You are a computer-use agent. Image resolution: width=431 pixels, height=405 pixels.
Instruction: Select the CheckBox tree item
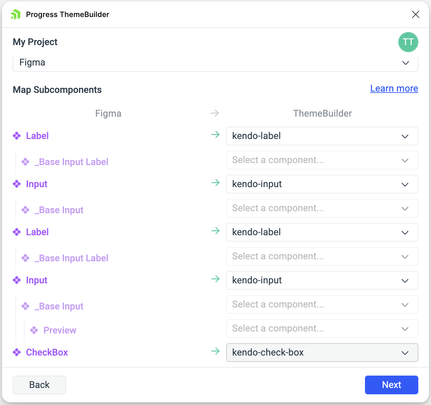tap(47, 352)
